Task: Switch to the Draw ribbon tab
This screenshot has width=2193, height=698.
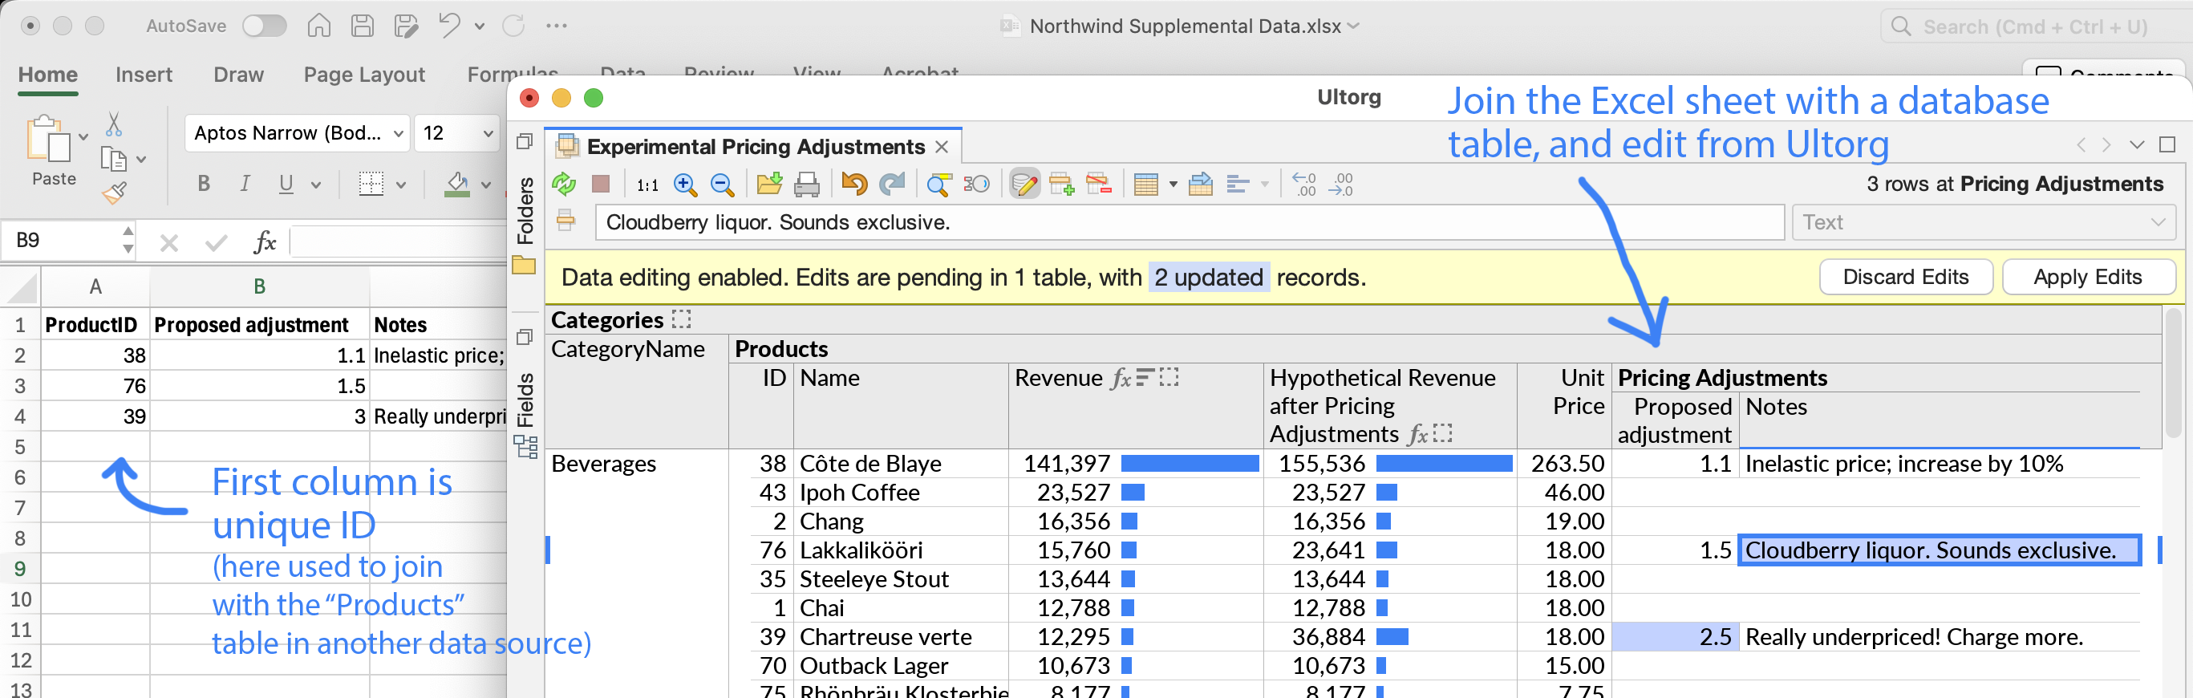Action: [x=238, y=75]
